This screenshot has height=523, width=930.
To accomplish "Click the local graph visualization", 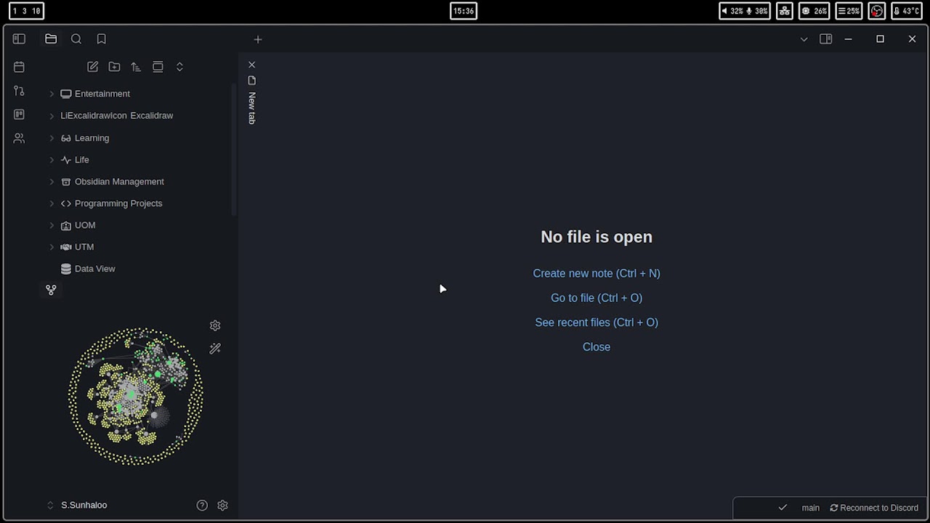I will (x=136, y=396).
